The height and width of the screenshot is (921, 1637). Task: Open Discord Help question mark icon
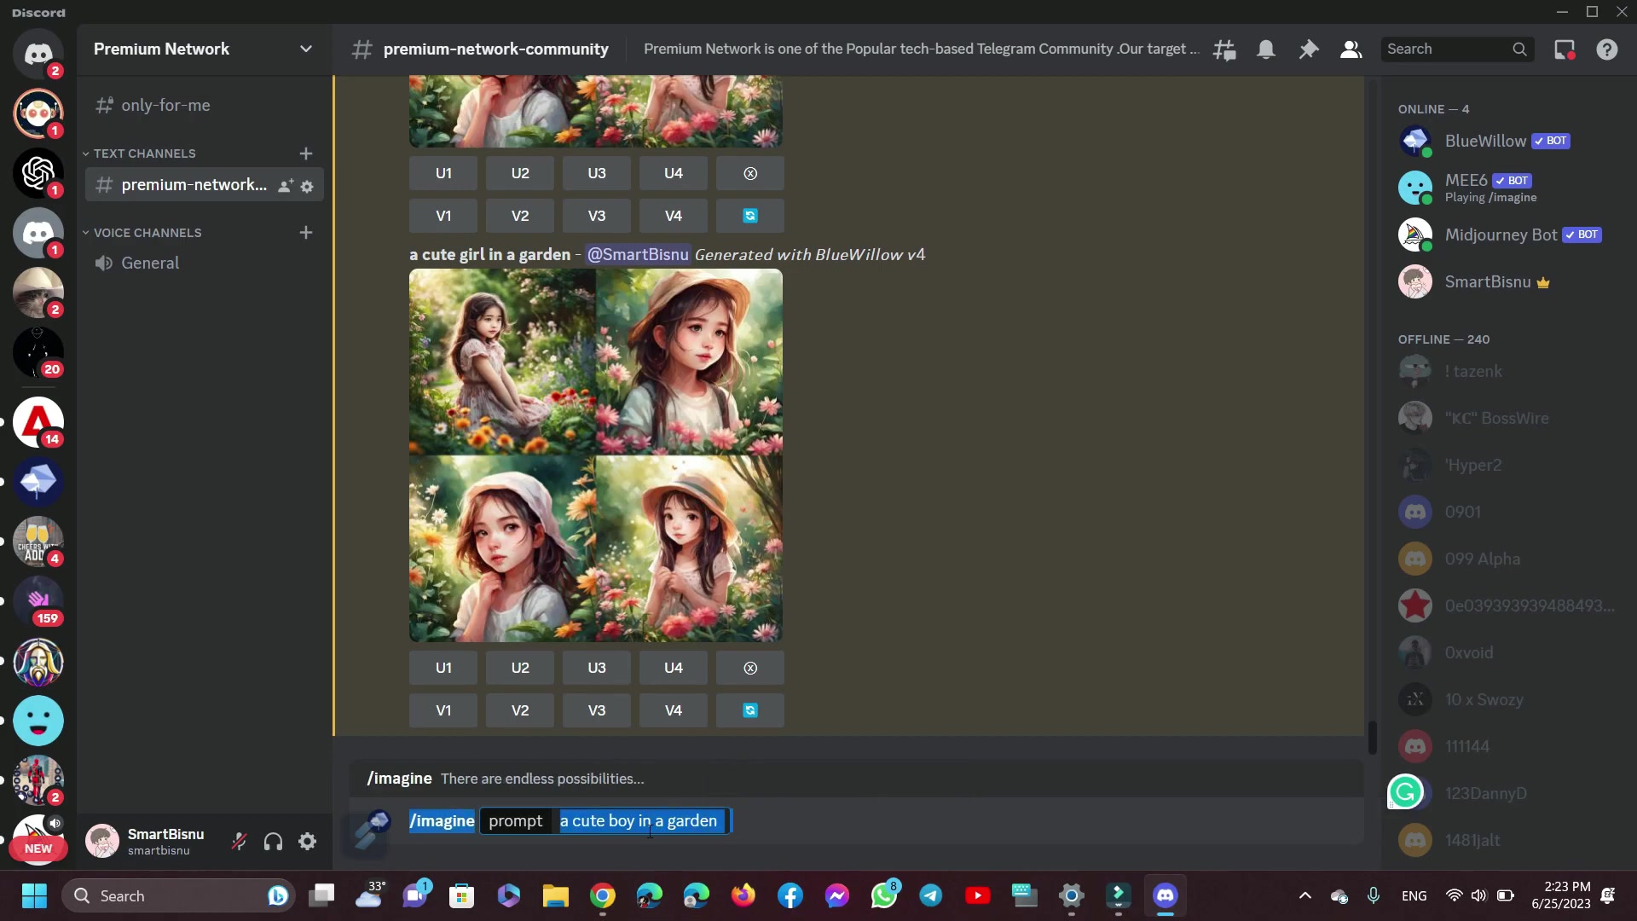pos(1607,49)
